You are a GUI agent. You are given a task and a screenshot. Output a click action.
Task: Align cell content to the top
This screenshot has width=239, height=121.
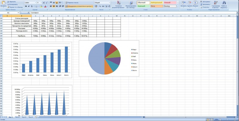pyautogui.click(x=51, y=3)
